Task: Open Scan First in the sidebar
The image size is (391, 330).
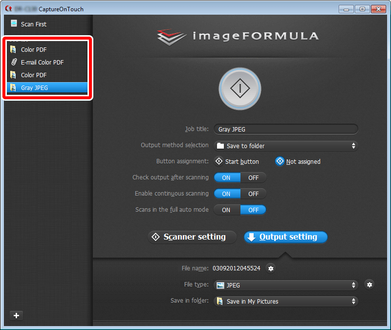Action: tap(33, 24)
